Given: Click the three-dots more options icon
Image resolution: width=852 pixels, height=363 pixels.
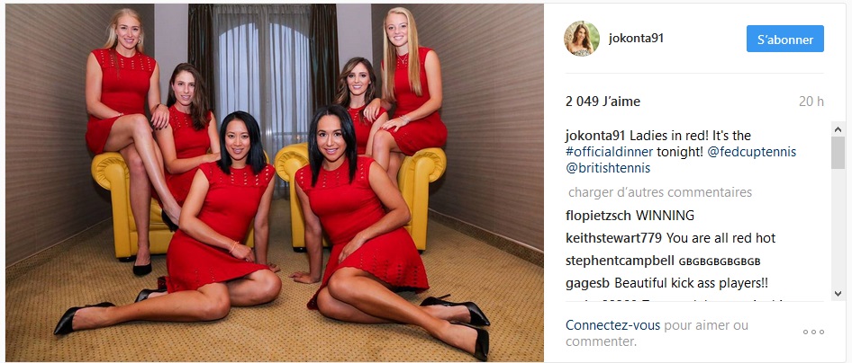Looking at the screenshot, I should tap(813, 332).
